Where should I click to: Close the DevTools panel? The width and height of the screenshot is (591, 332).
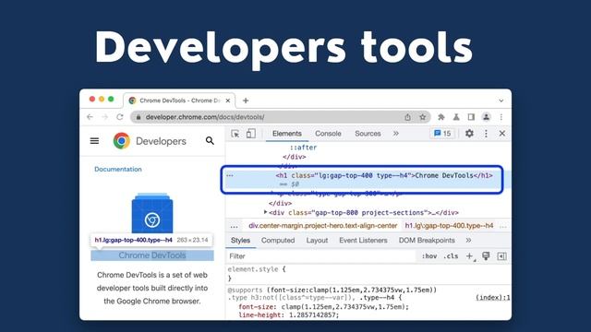[x=502, y=133]
